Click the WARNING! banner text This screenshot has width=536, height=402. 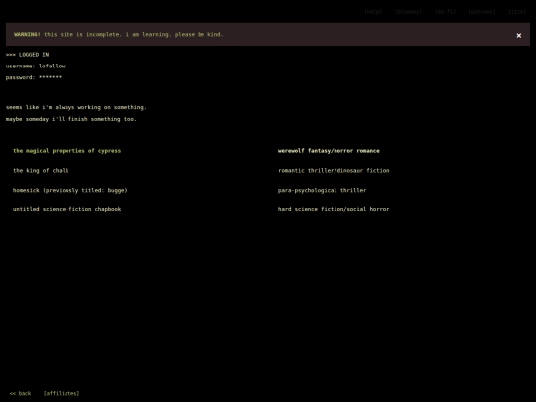tap(119, 34)
